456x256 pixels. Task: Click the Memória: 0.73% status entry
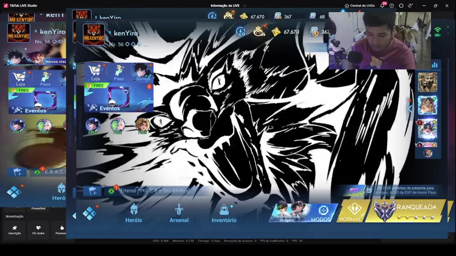[183, 241]
